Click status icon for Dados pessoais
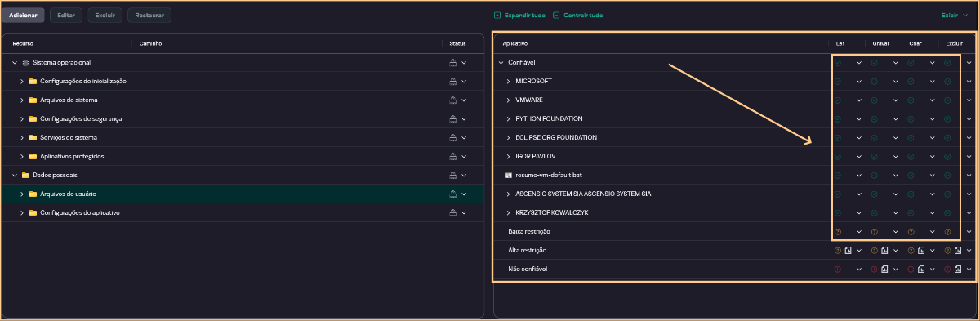Viewport: 980px width, 321px height. pyautogui.click(x=452, y=176)
